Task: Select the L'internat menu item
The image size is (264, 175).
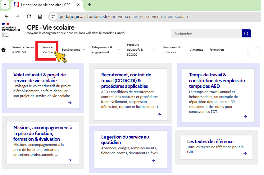Action: coord(196,50)
